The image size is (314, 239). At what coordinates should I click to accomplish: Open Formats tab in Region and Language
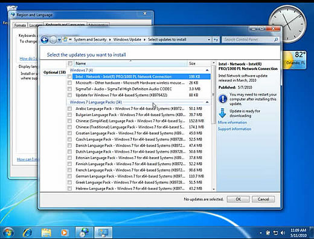20,25
